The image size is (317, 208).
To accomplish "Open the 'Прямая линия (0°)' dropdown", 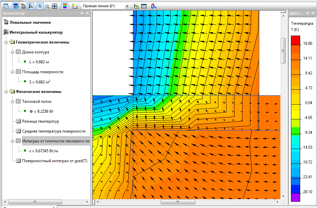I will coord(127,6).
